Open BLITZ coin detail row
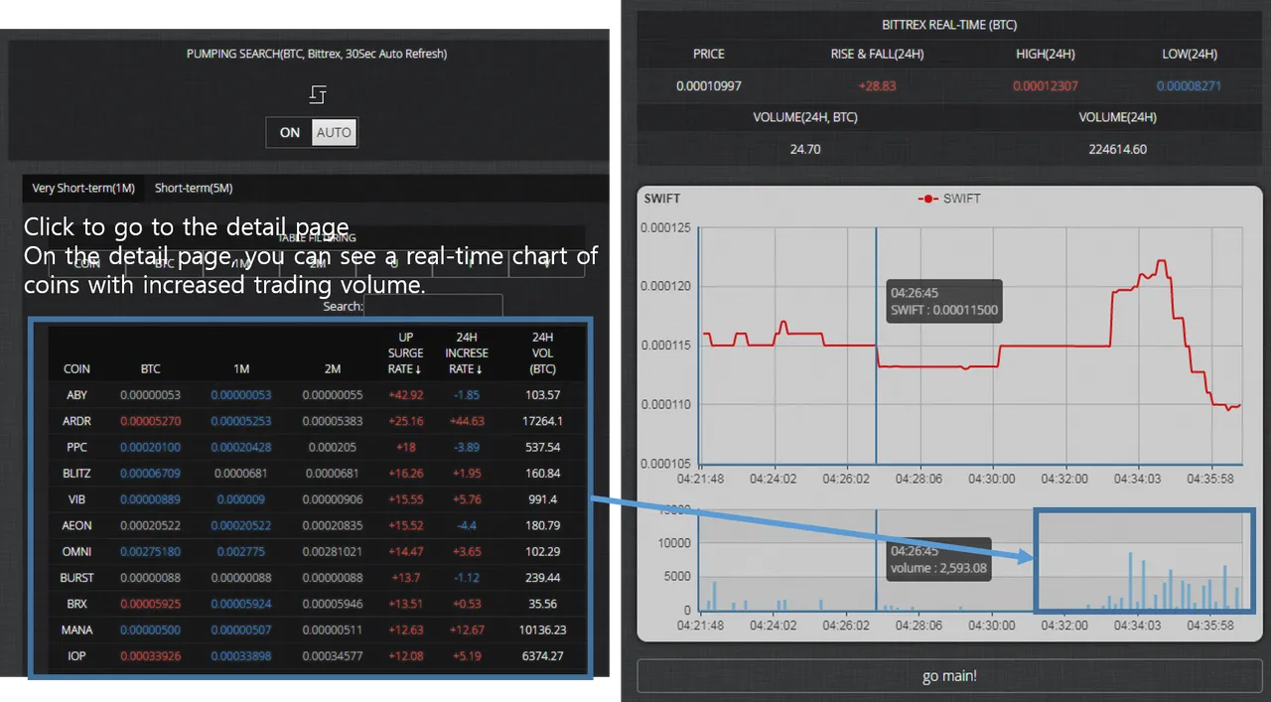The height and width of the screenshot is (702, 1271). (316, 474)
